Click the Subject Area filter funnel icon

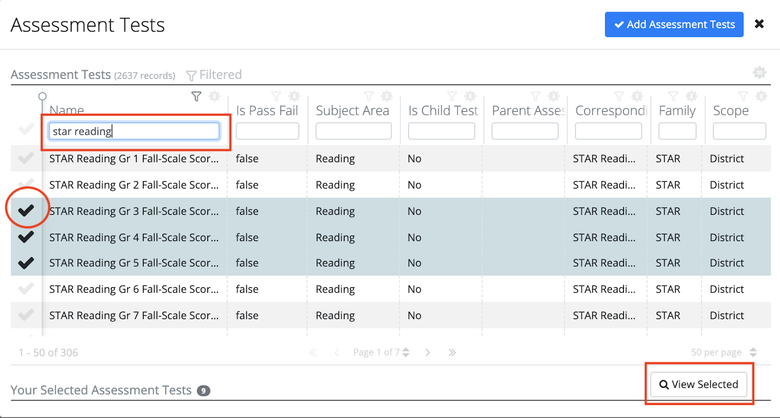coord(369,96)
